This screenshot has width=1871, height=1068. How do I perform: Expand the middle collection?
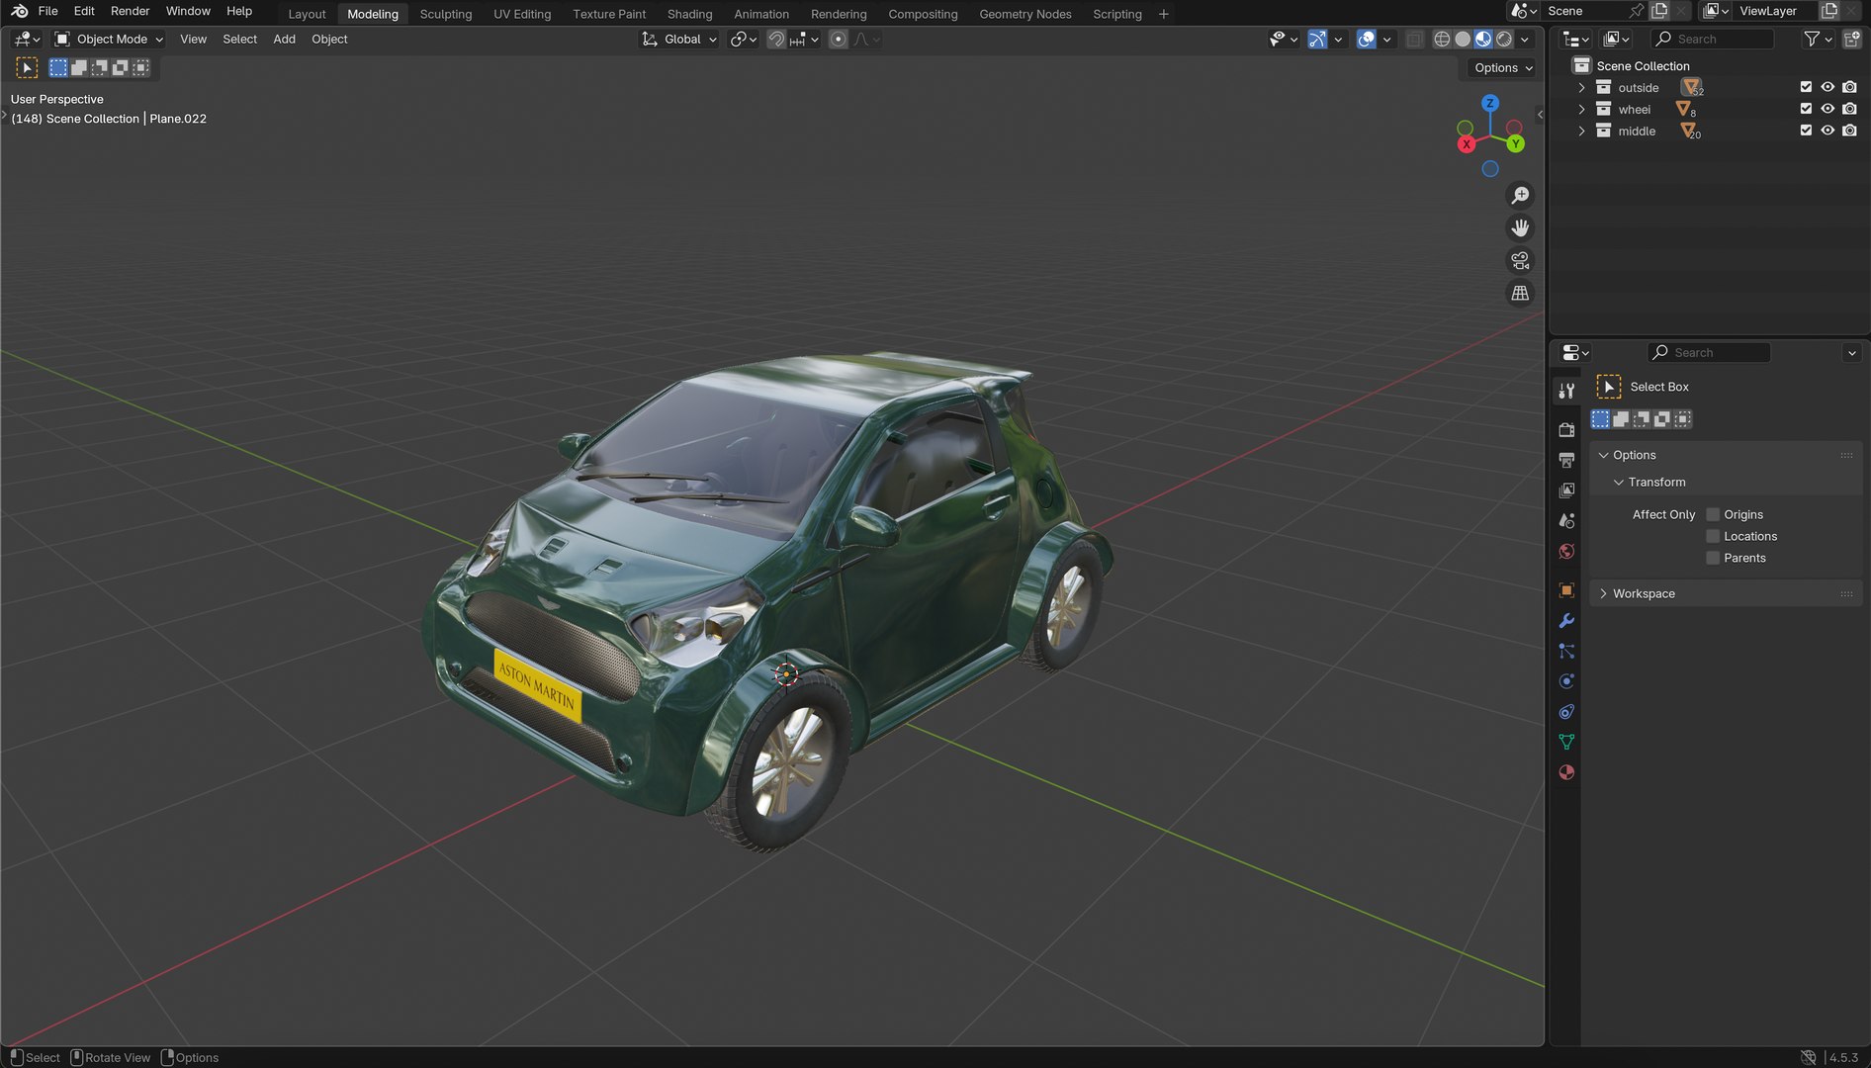(1581, 132)
